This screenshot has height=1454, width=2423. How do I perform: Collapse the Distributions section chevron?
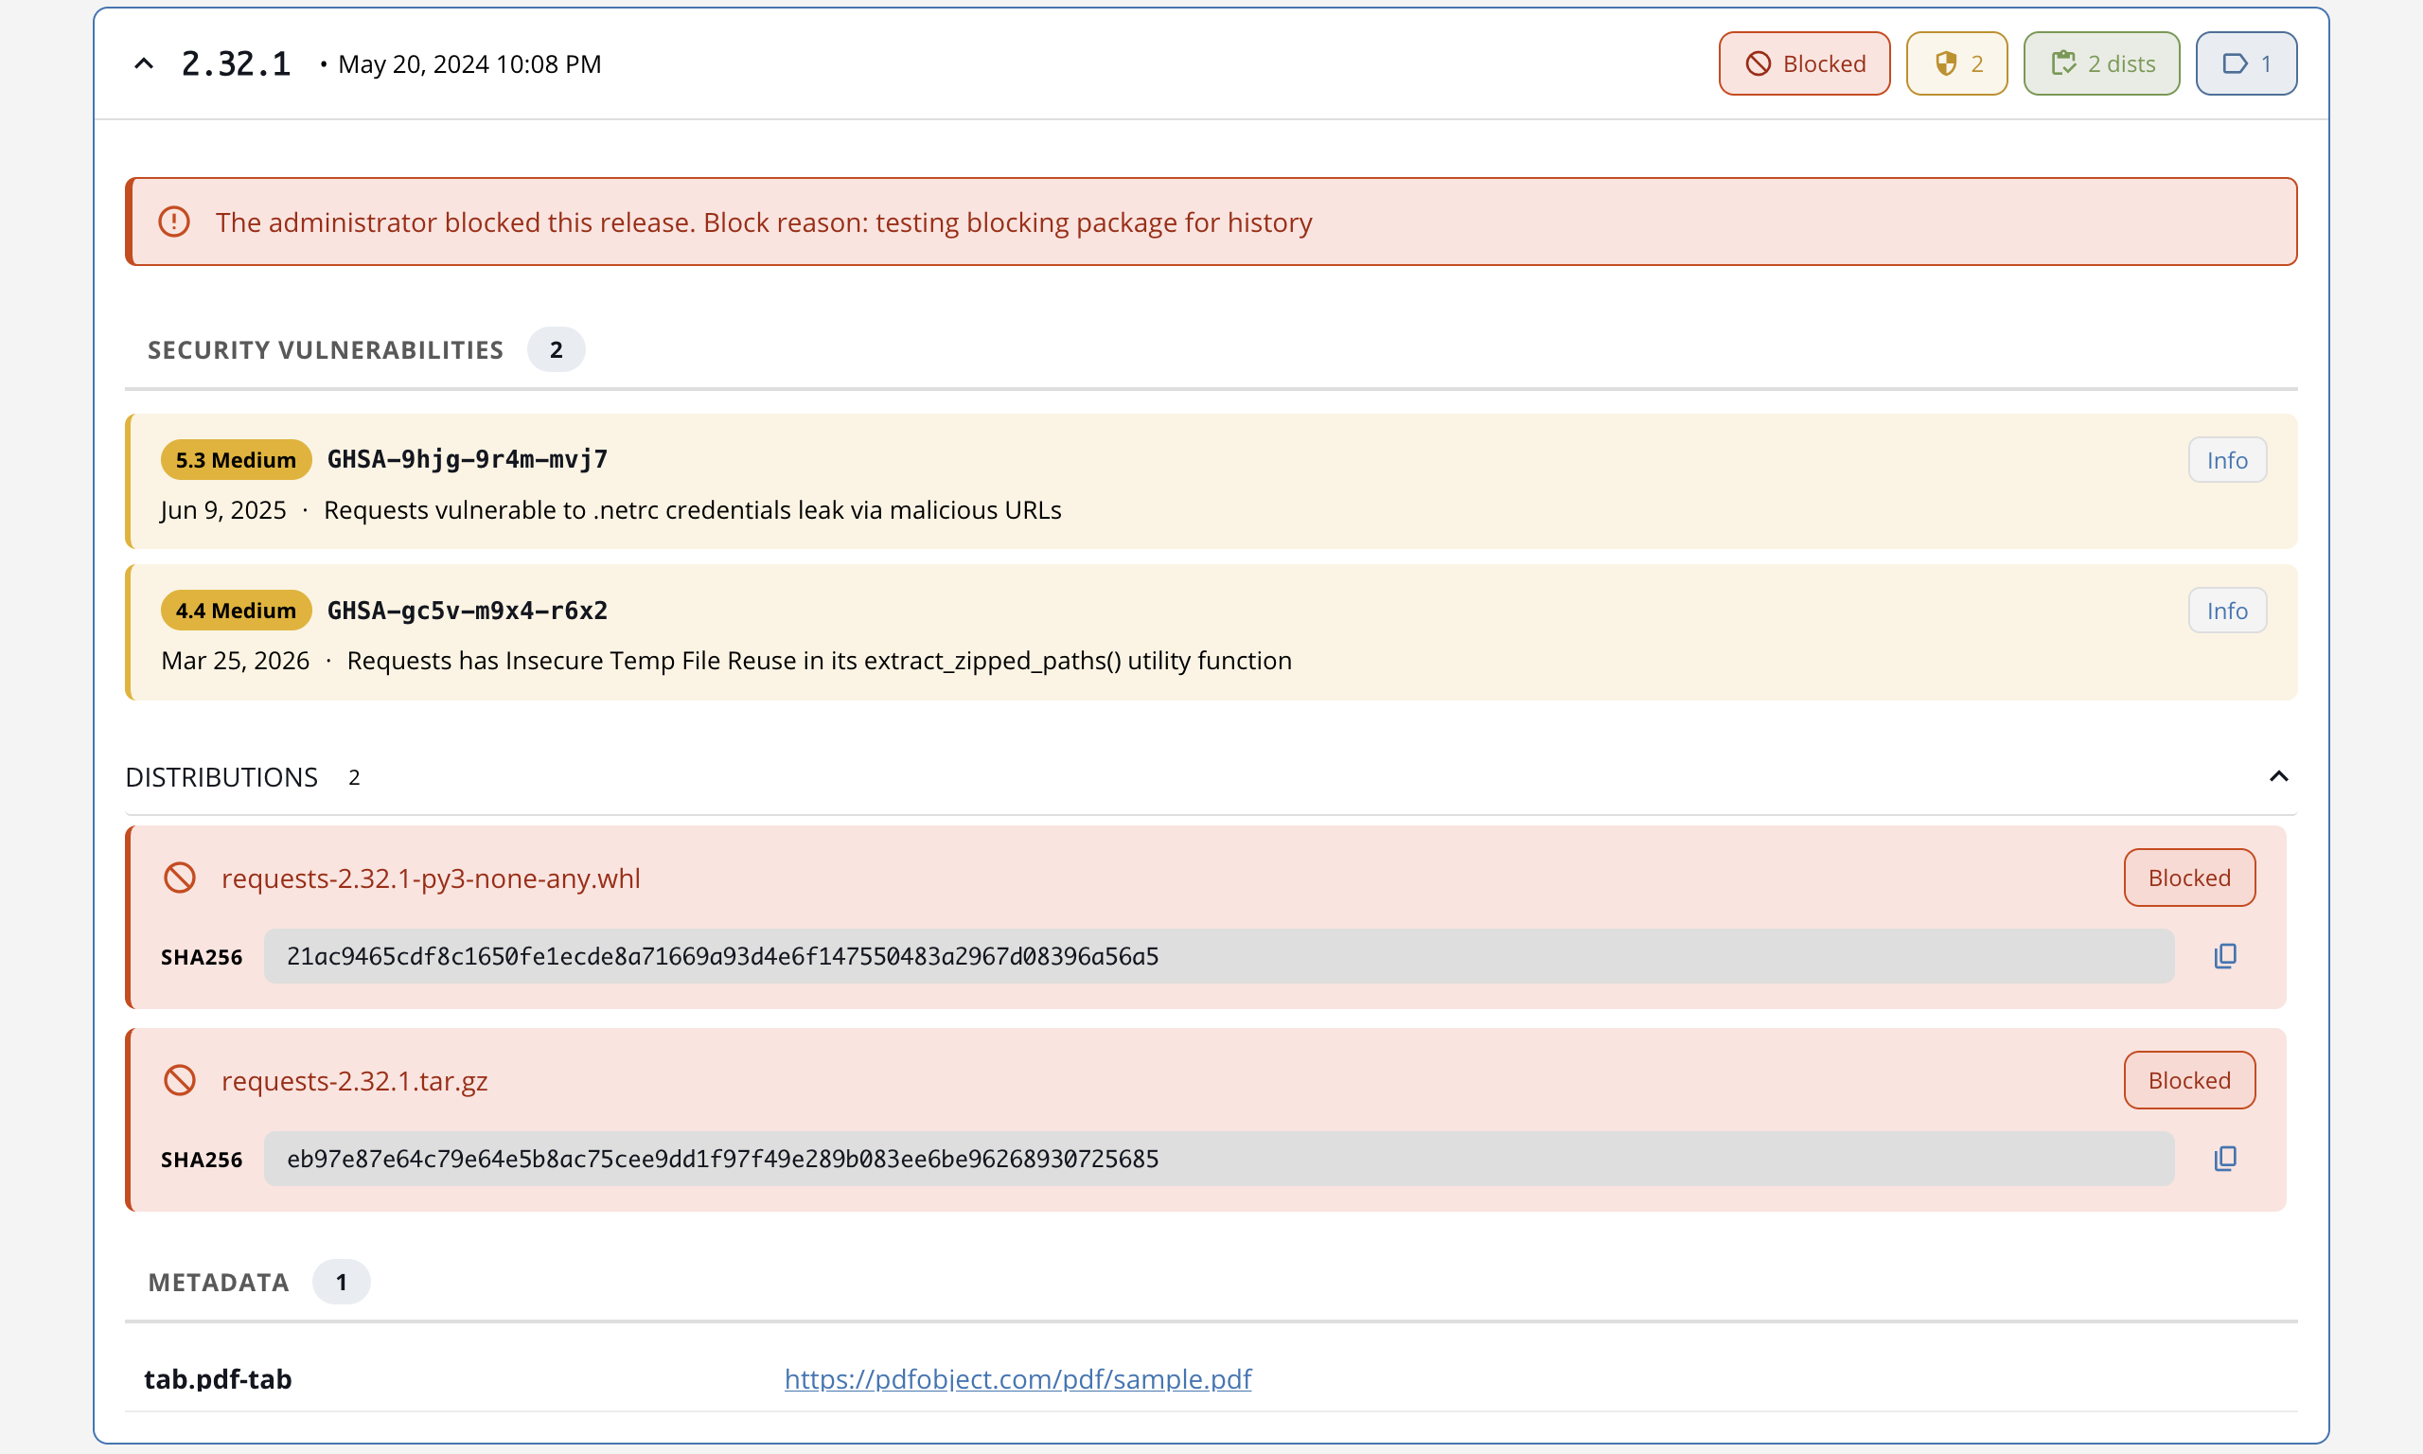2278,777
